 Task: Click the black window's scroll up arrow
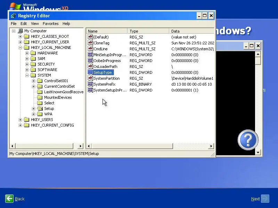[258, 54]
